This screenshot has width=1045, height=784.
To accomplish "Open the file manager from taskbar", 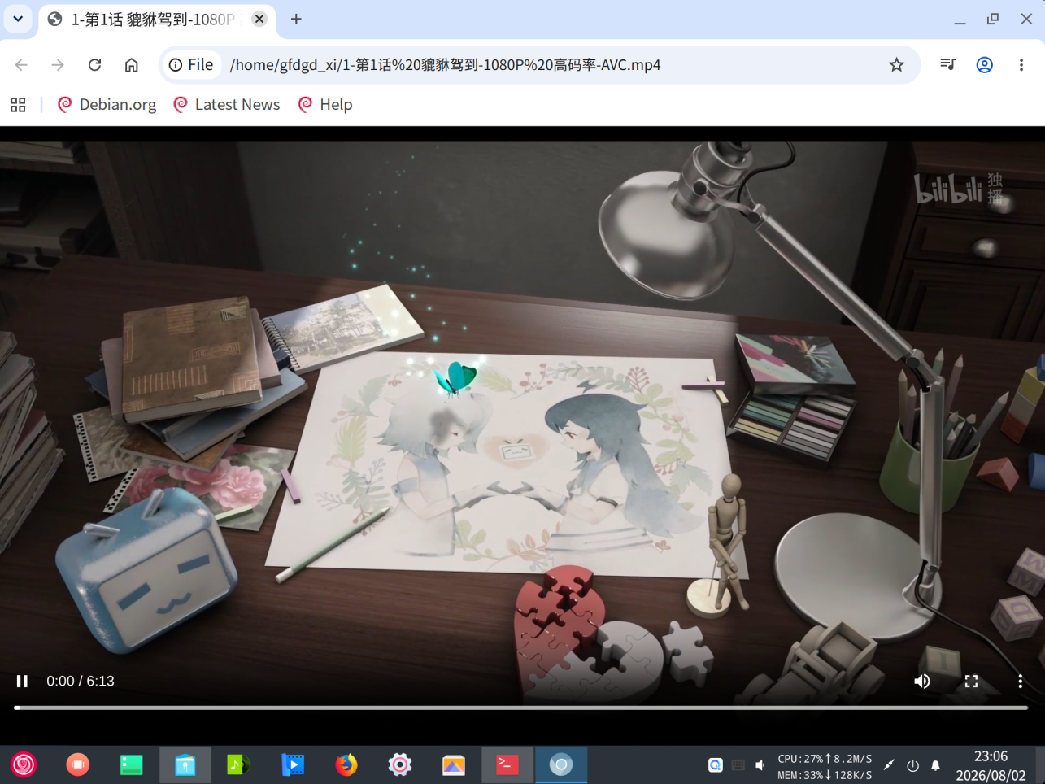I will (185, 764).
